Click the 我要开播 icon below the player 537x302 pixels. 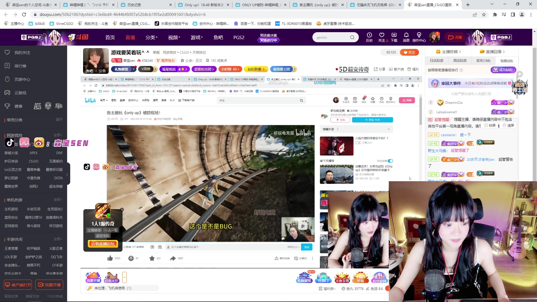(93, 277)
